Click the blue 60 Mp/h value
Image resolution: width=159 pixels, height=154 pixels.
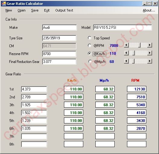point(112,61)
